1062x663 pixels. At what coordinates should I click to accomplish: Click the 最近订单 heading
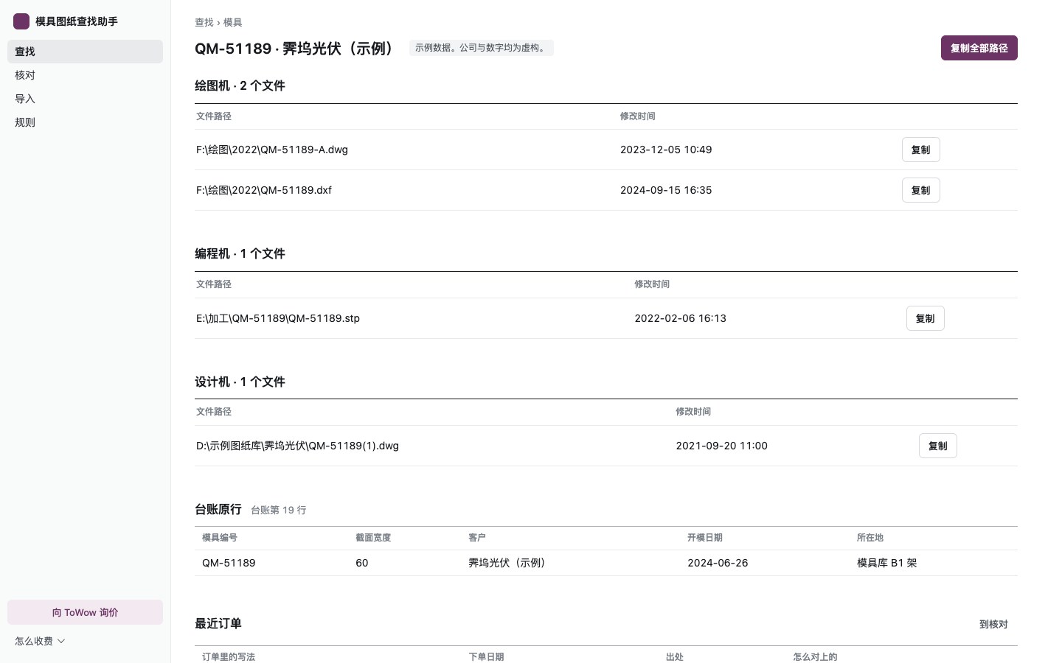point(218,623)
